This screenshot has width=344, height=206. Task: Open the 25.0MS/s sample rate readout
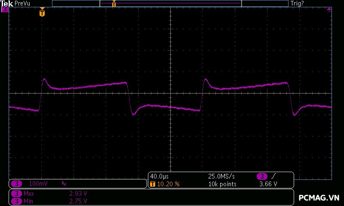coord(221,176)
